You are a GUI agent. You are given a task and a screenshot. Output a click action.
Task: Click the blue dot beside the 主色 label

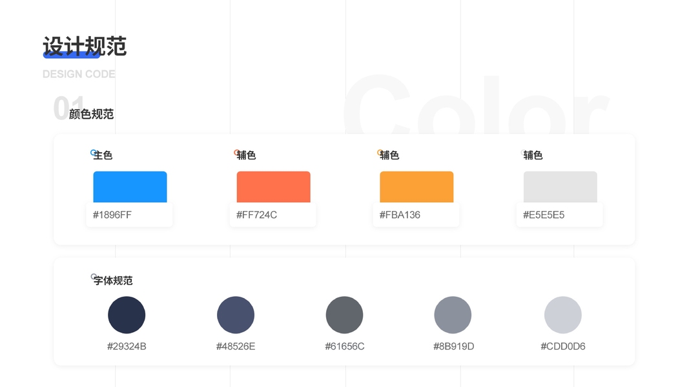point(93,153)
